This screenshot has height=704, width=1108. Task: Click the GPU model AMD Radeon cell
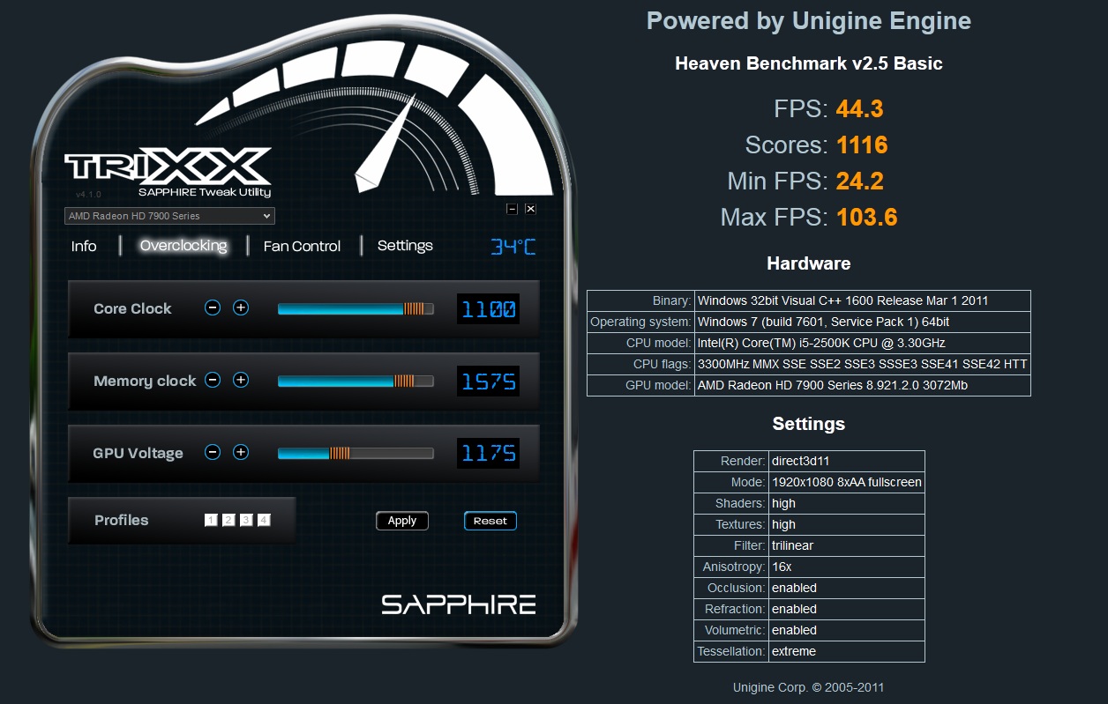tap(863, 385)
